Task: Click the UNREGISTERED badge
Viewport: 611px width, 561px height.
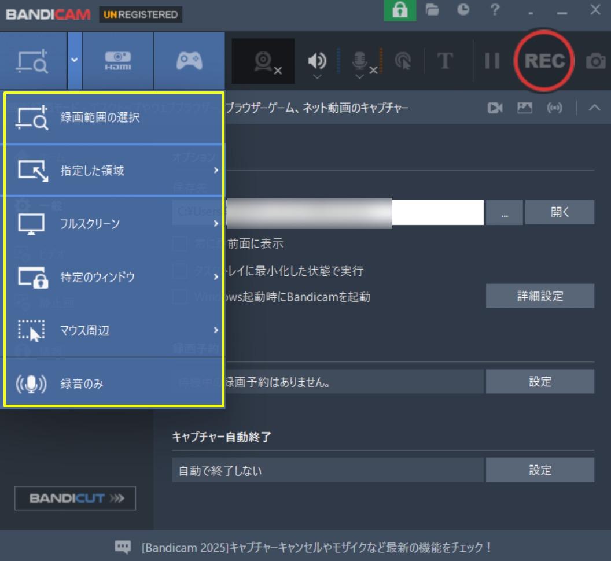Action: (x=140, y=14)
